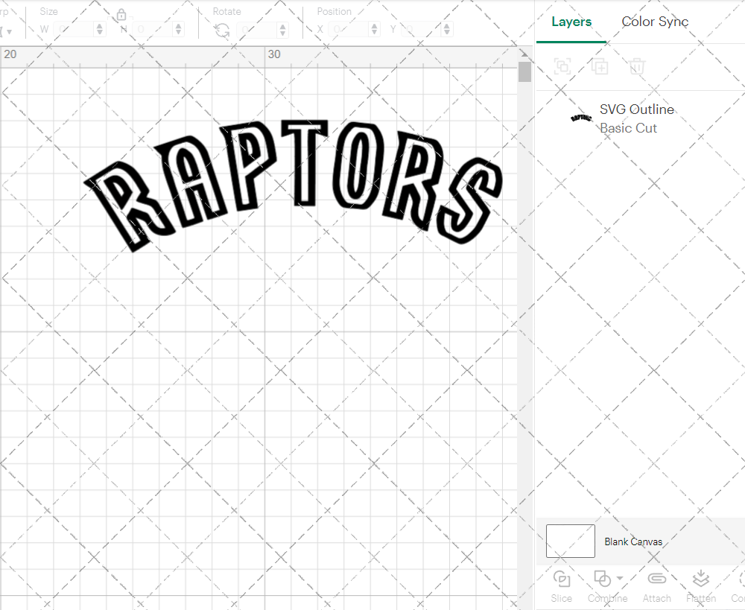745x610 pixels.
Task: Expand the Combine dropdown arrow
Action: [620, 578]
